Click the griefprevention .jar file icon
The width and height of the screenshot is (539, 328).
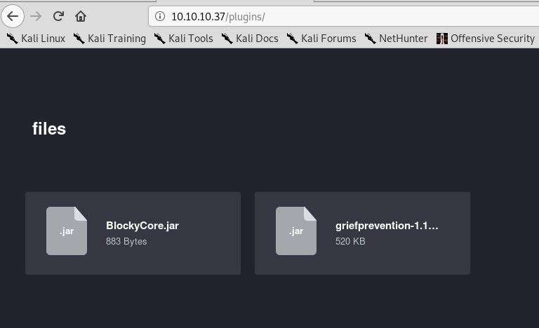[x=296, y=231]
